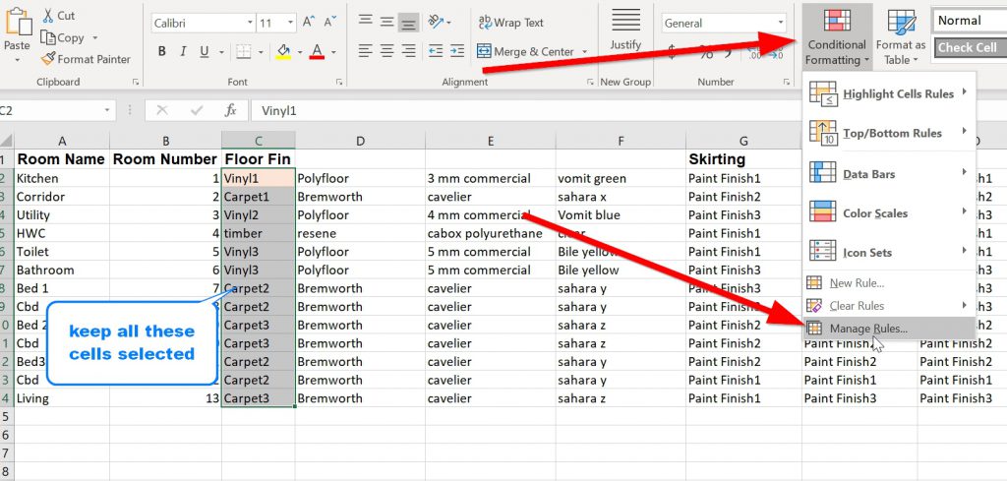Image resolution: width=1007 pixels, height=481 pixels.
Task: Click the Justify icon
Action: click(625, 30)
